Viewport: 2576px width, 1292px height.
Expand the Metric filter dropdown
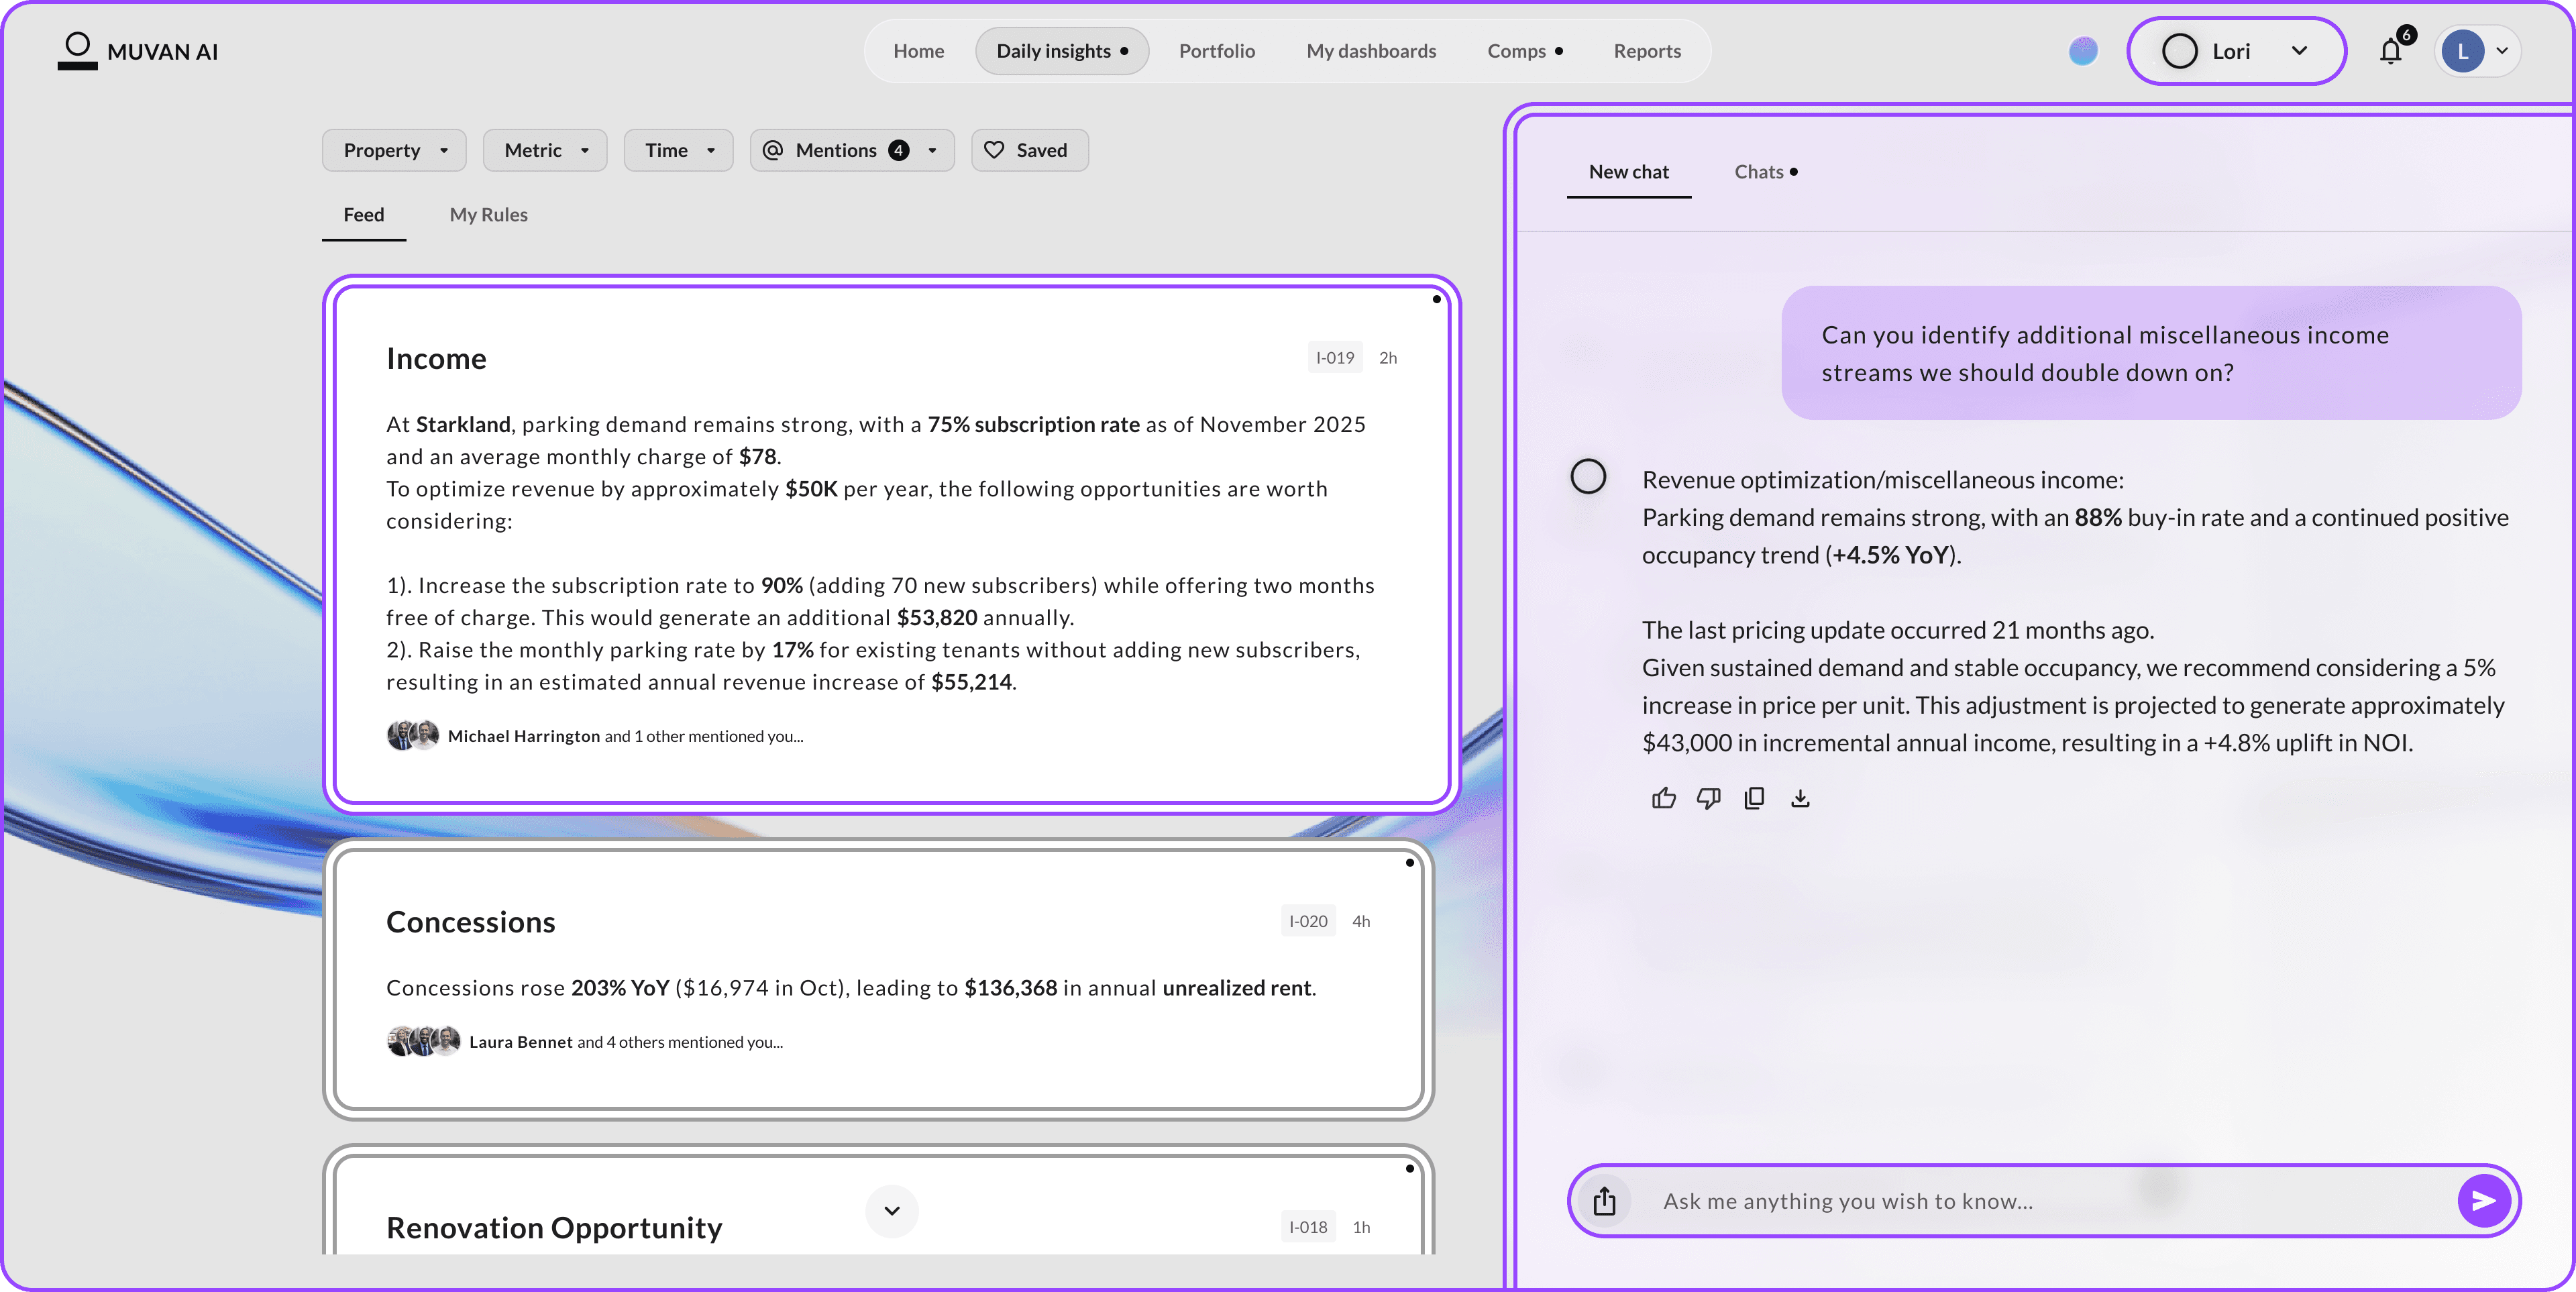coord(545,150)
